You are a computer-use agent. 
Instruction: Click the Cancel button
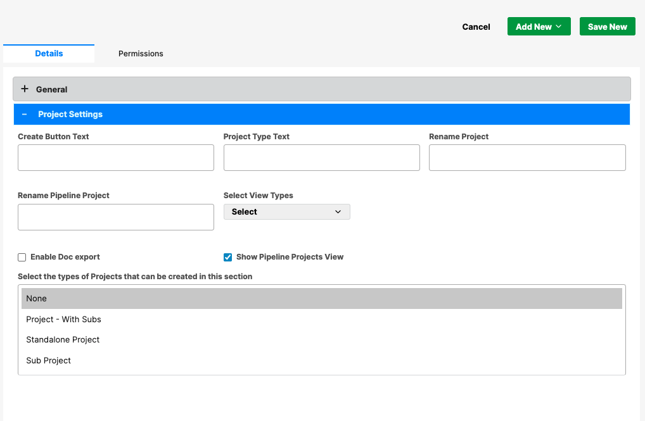click(x=476, y=27)
